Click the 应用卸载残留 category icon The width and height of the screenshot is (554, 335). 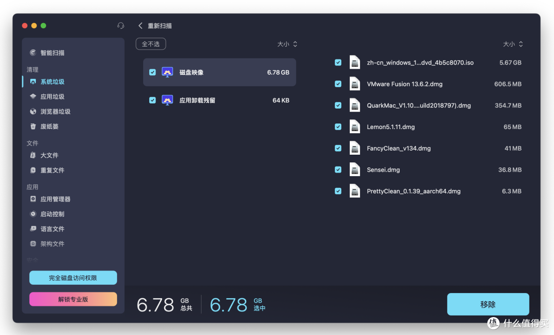pyautogui.click(x=167, y=100)
